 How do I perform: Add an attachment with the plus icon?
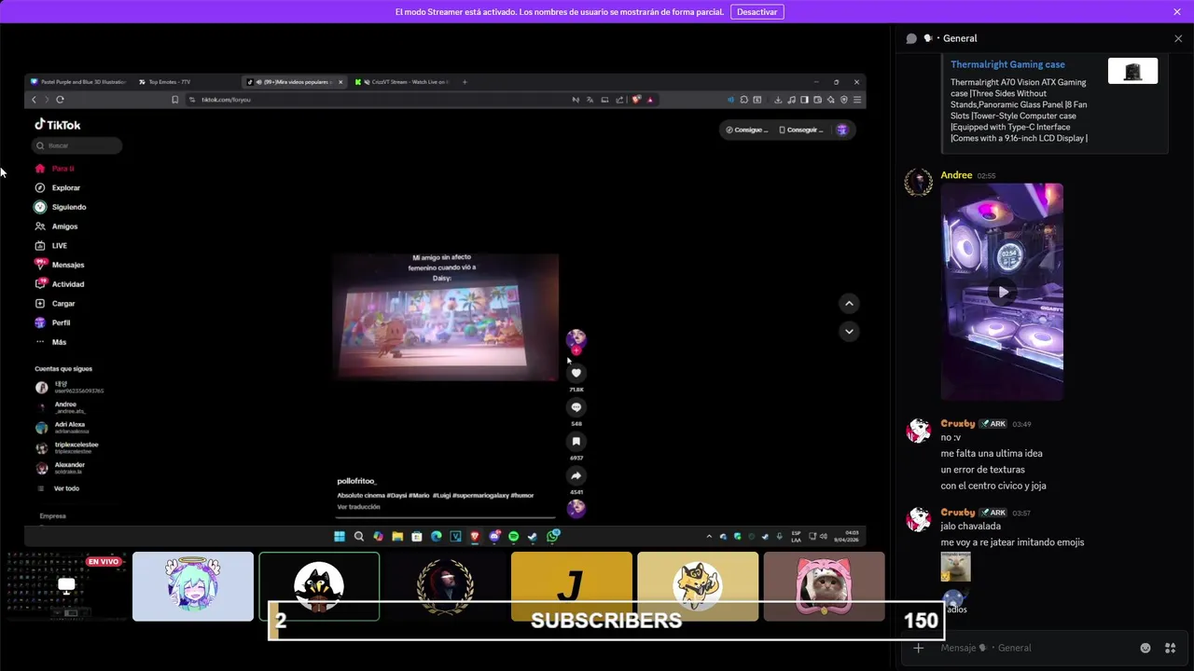919,648
